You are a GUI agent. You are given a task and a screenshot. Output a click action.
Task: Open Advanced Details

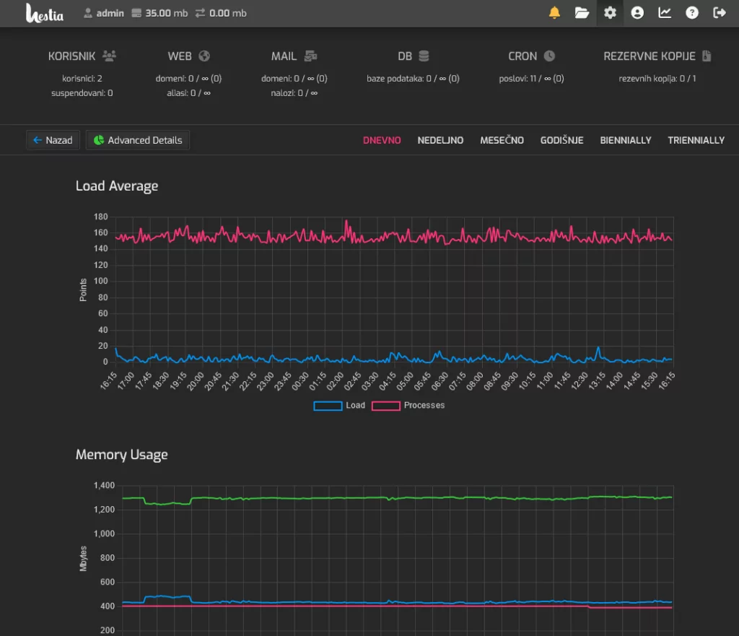point(138,140)
